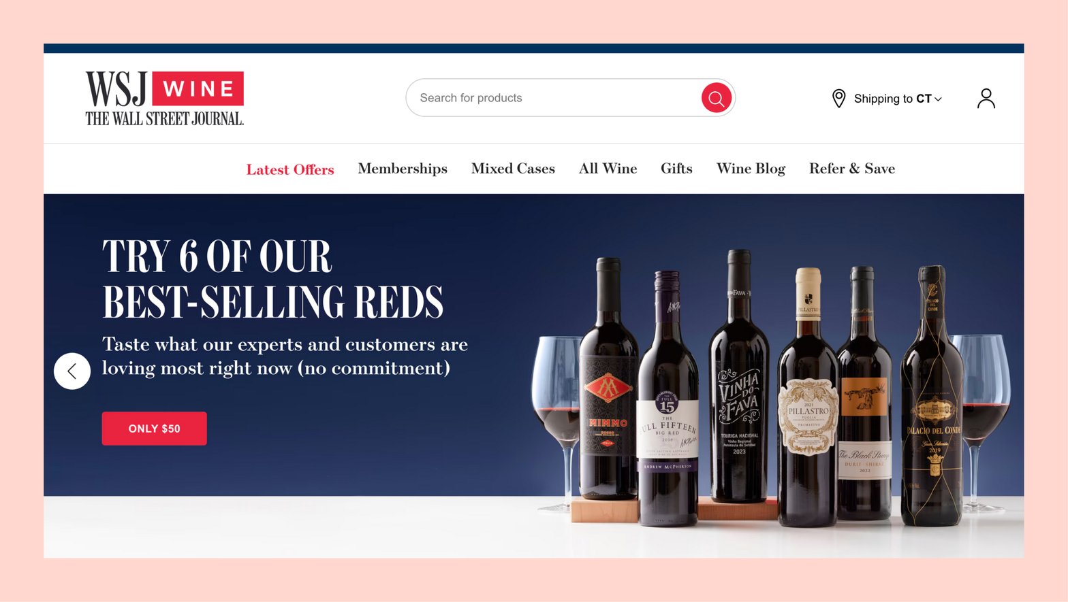Image resolution: width=1068 pixels, height=602 pixels.
Task: Click the location pin icon
Action: [x=839, y=99]
